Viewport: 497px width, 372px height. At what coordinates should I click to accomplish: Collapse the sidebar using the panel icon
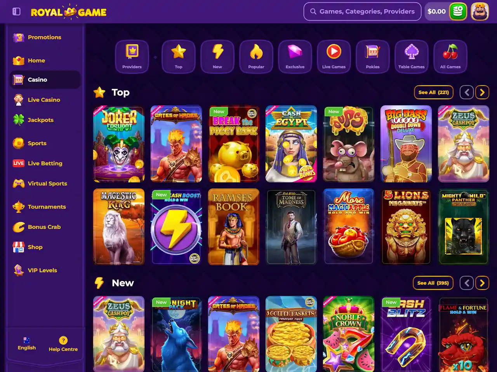[x=16, y=12]
